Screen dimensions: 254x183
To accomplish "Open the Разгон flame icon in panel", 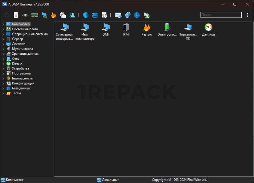I will (146, 27).
